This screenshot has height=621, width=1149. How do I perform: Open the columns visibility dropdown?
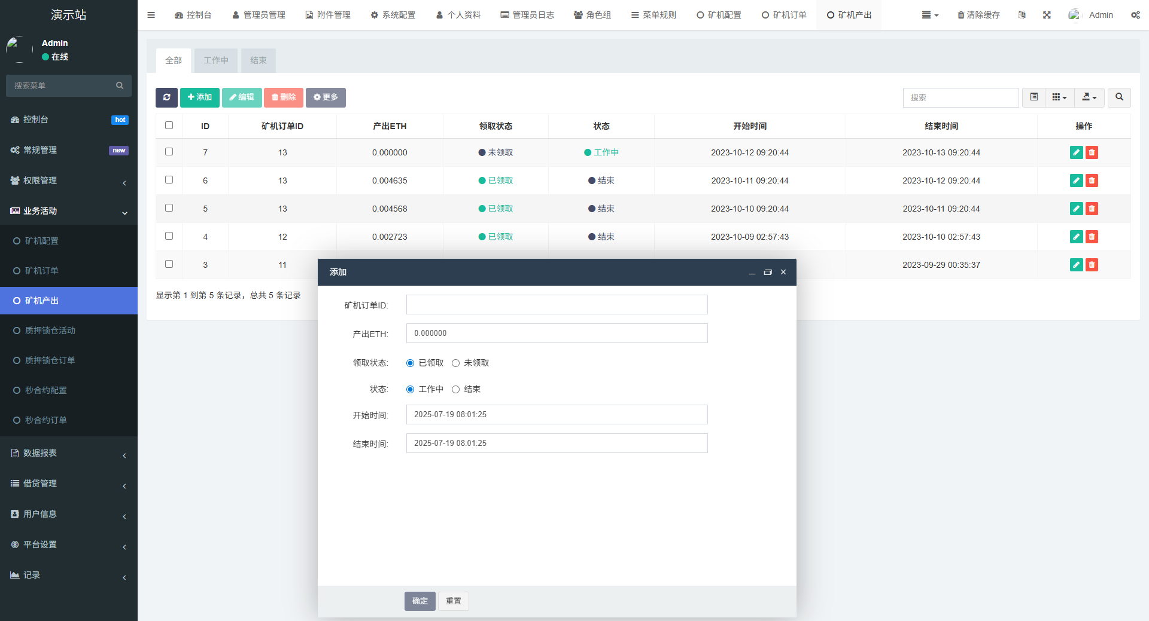pyautogui.click(x=1059, y=97)
